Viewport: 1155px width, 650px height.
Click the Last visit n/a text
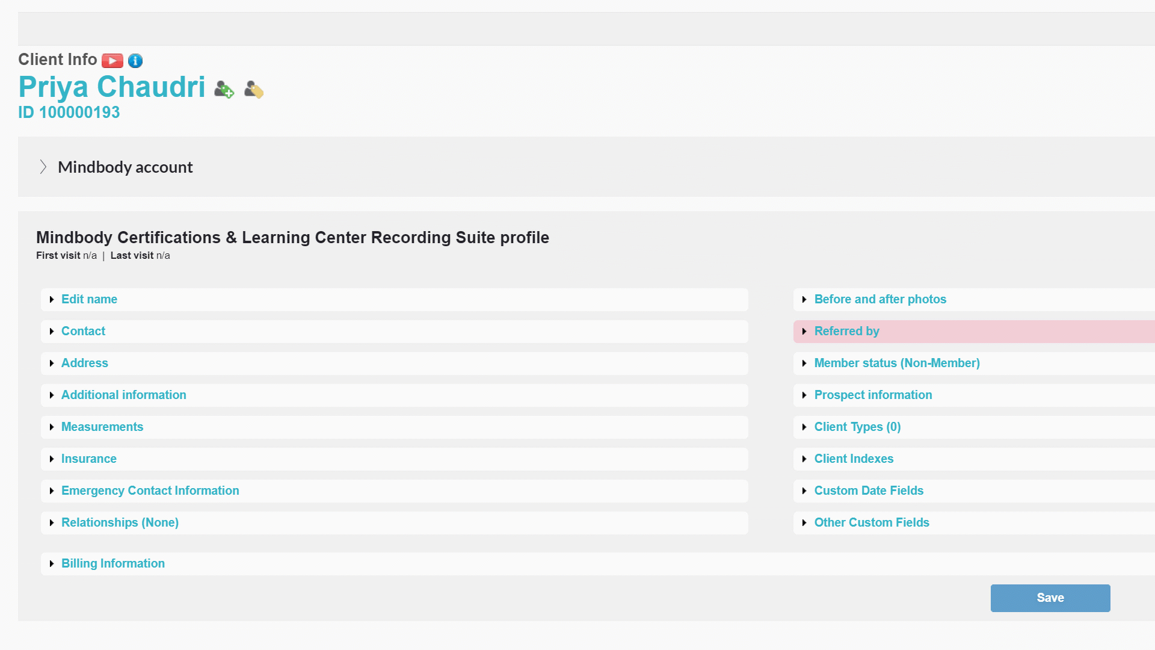(x=140, y=256)
